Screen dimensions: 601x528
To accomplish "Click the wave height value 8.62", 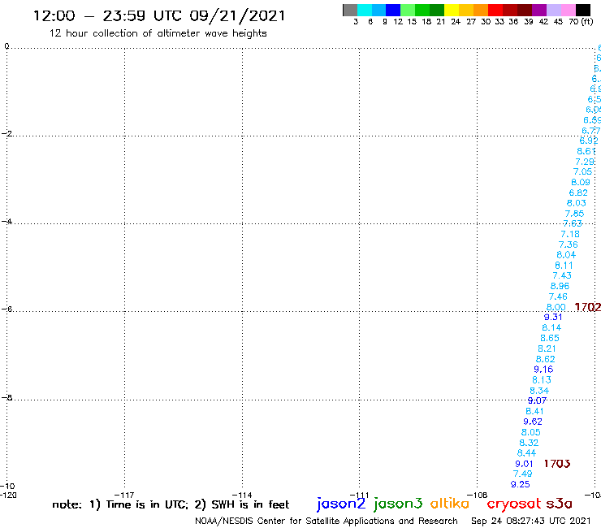I will pos(546,359).
